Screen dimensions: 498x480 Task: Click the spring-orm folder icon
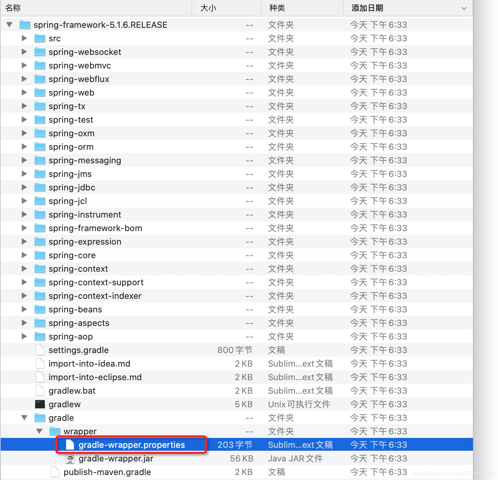point(40,147)
